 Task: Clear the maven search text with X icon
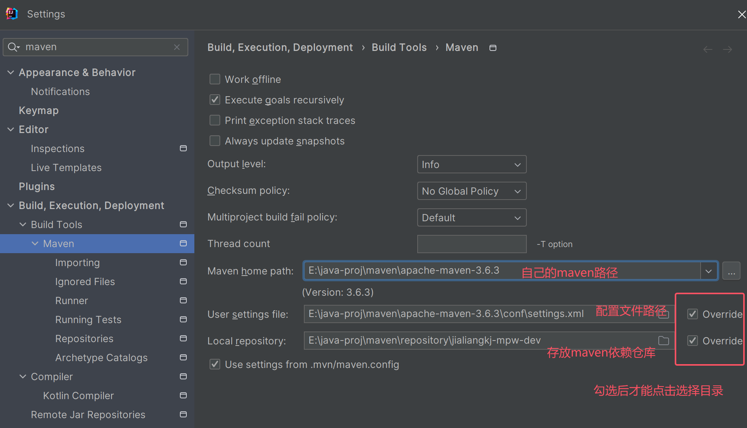tap(177, 47)
